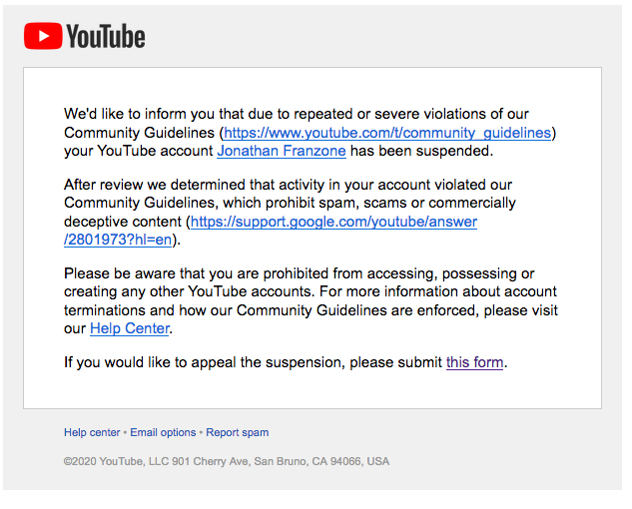Click the /2801973?hl=en link continuation

118,240
